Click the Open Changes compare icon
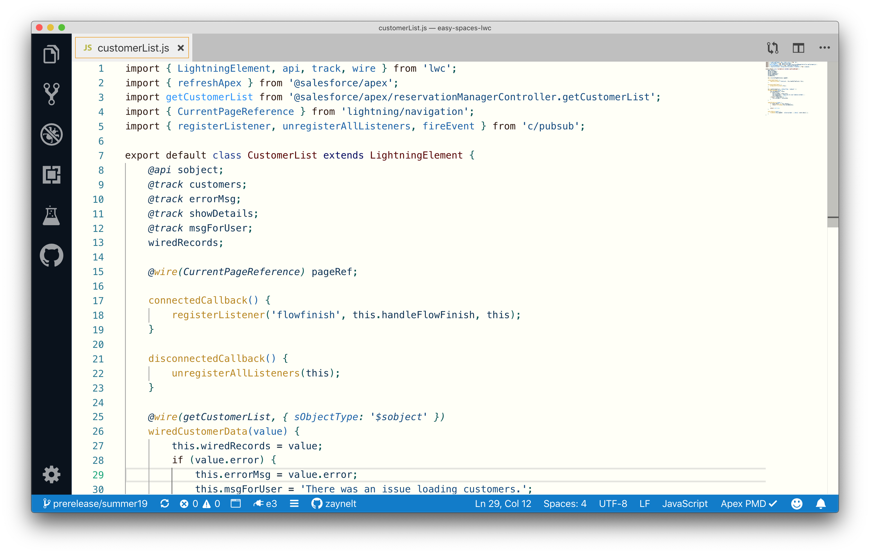The height and width of the screenshot is (554, 870). [772, 48]
